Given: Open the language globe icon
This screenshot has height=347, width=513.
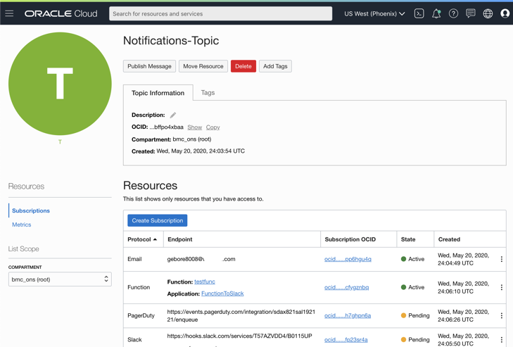Looking at the screenshot, I should pos(488,13).
